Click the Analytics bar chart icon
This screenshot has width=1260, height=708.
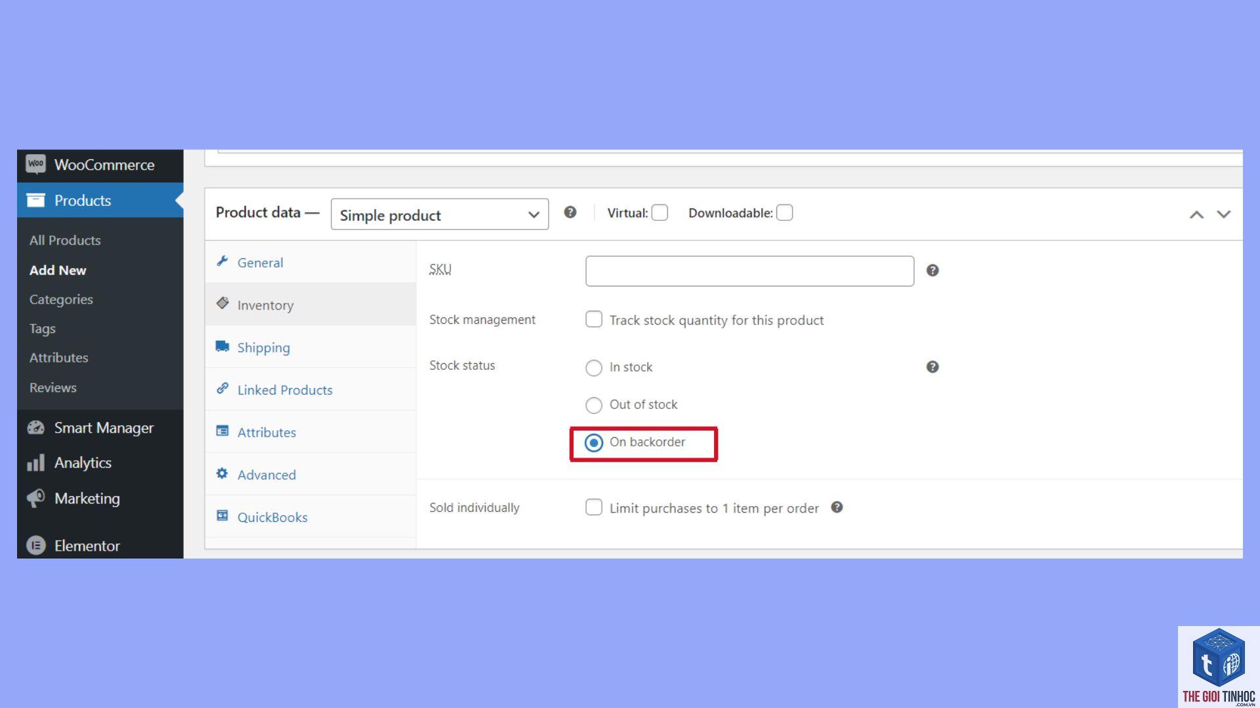pos(35,463)
